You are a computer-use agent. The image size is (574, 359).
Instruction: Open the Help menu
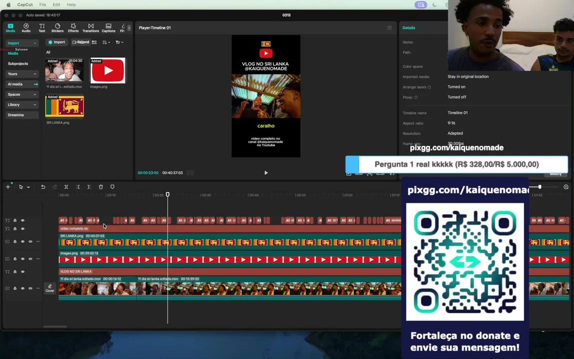tap(71, 5)
